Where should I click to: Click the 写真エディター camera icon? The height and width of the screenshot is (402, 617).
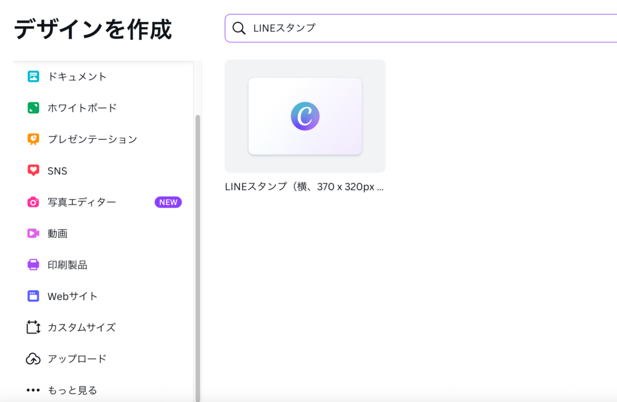(x=33, y=202)
